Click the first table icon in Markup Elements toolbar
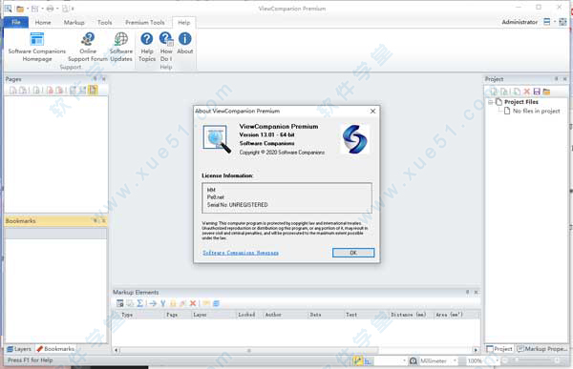The width and height of the screenshot is (573, 369). click(120, 303)
